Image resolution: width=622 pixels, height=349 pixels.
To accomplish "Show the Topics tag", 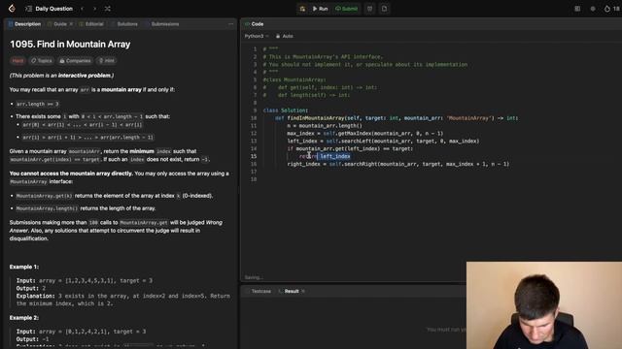I will pyautogui.click(x=42, y=60).
